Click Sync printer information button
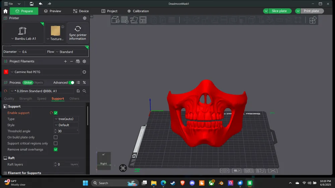Image resolution: width=335 pixels, height=188 pixels. (x=78, y=33)
